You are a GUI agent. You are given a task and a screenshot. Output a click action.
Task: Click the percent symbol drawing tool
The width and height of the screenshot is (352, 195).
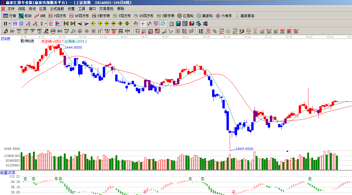(x=215, y=31)
